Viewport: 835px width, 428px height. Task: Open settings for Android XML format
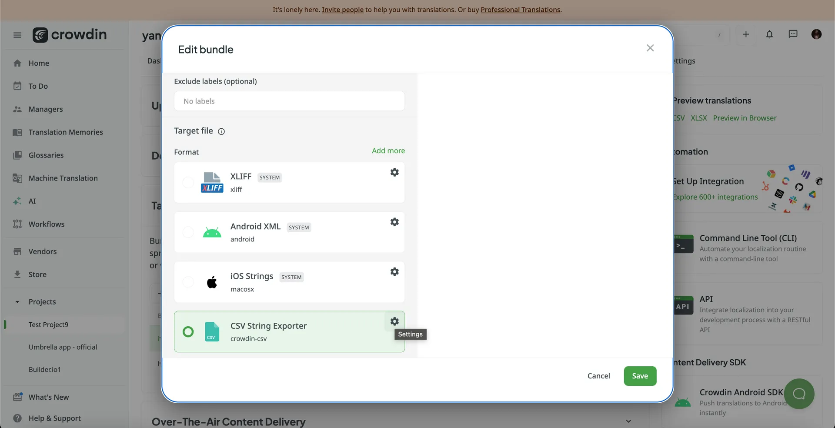[394, 222]
